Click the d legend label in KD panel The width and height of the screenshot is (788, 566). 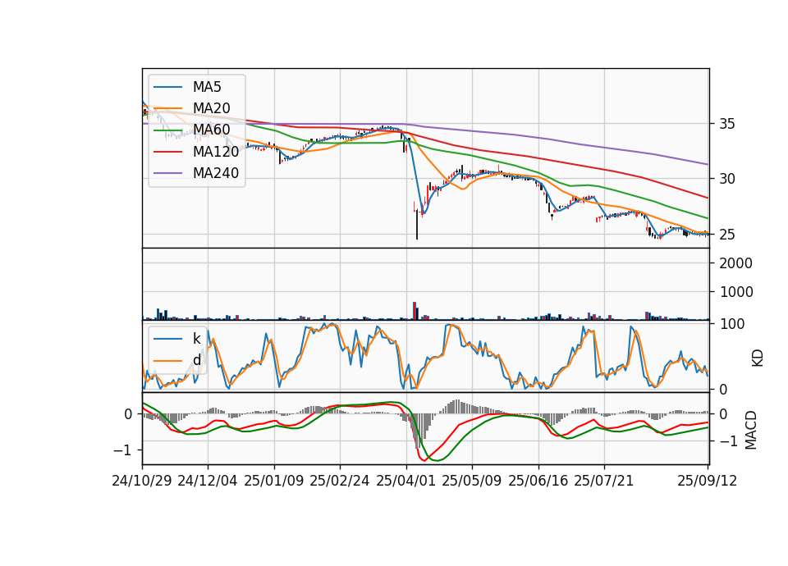(x=196, y=360)
